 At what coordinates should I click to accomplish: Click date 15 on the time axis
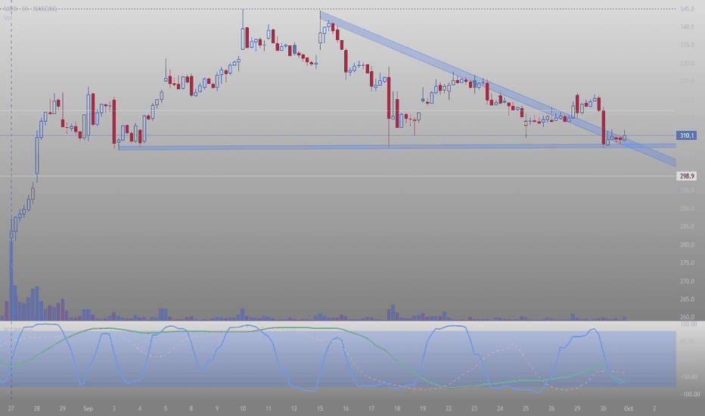pyautogui.click(x=319, y=408)
